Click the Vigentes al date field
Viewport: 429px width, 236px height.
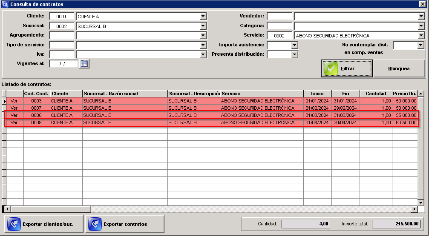[x=64, y=64]
